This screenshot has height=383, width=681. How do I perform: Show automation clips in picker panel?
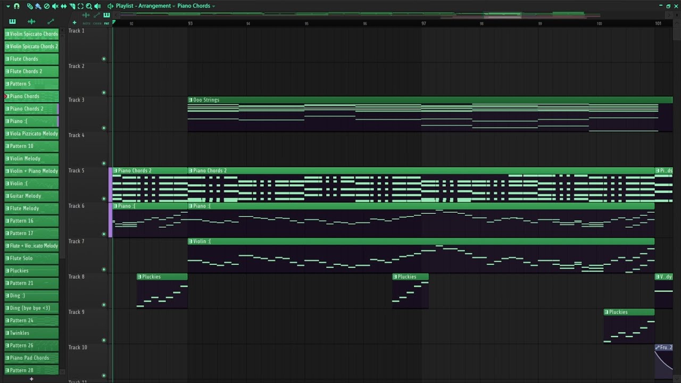coord(51,21)
